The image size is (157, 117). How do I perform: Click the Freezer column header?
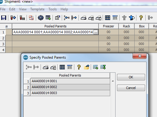pos(109,26)
